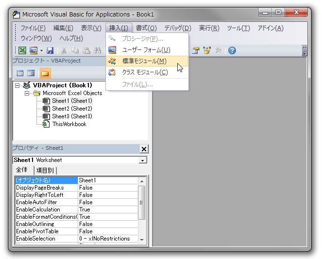Select the EnablePivotTable property

pyautogui.click(x=47, y=231)
